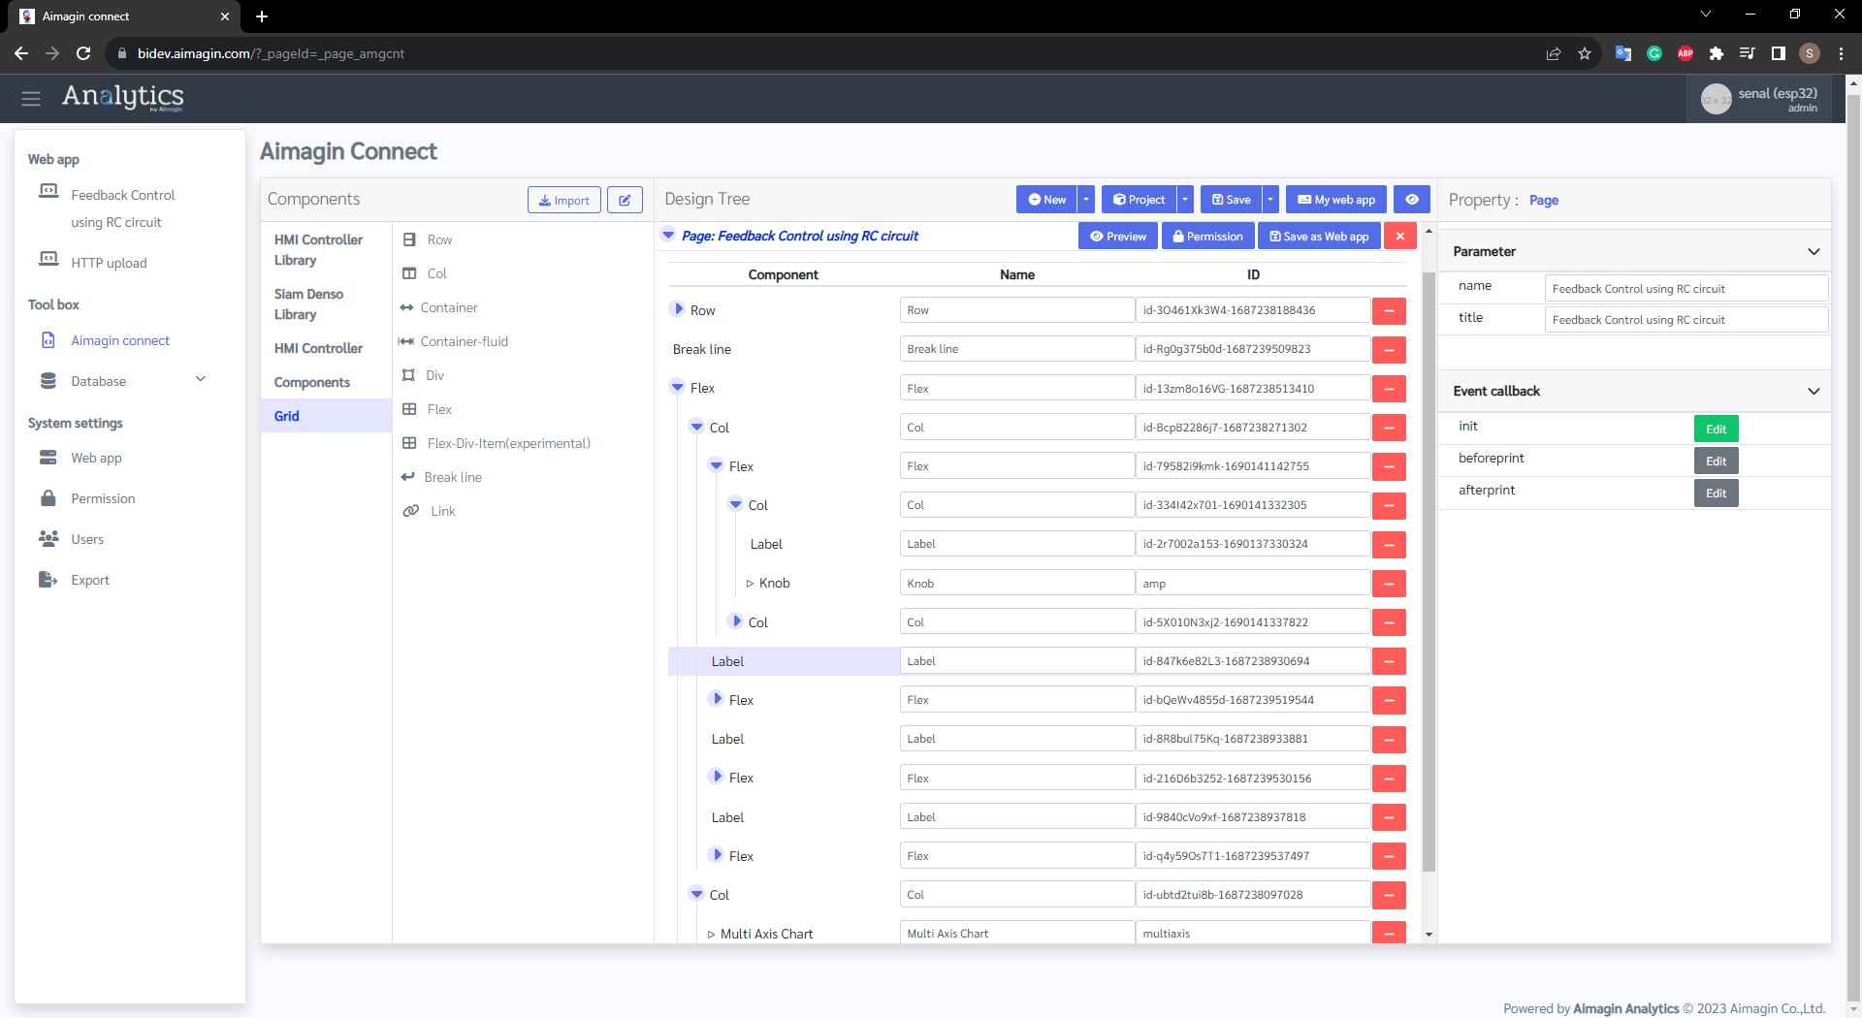This screenshot has height=1018, width=1862.
Task: Remove the Multi Axis Chart row via minus button
Action: [1389, 933]
